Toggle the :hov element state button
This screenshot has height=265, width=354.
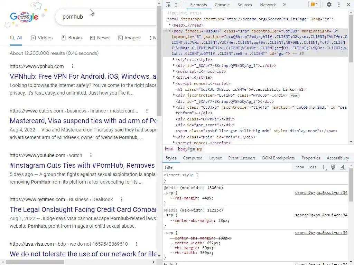click(300, 167)
